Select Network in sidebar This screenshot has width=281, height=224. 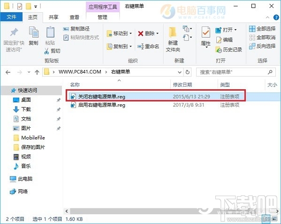tap(19, 192)
